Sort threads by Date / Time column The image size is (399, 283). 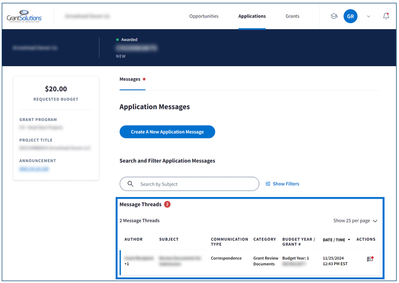click(336, 240)
